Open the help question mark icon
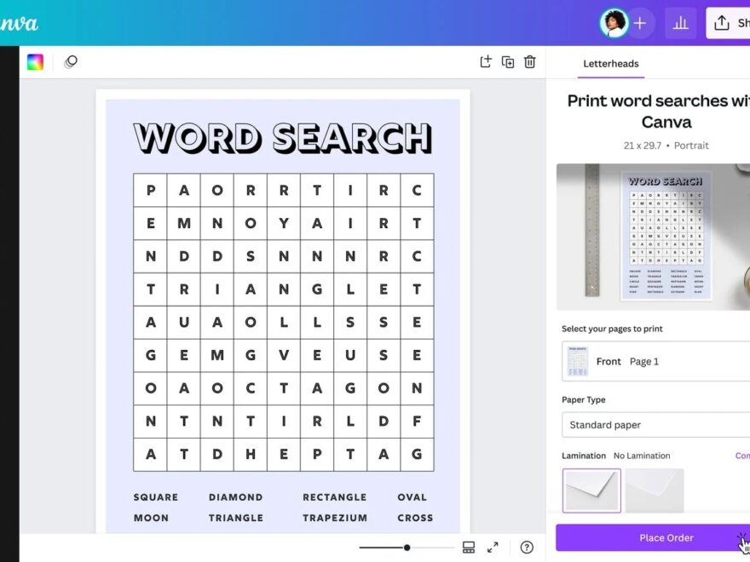The image size is (750, 562). pos(527,548)
